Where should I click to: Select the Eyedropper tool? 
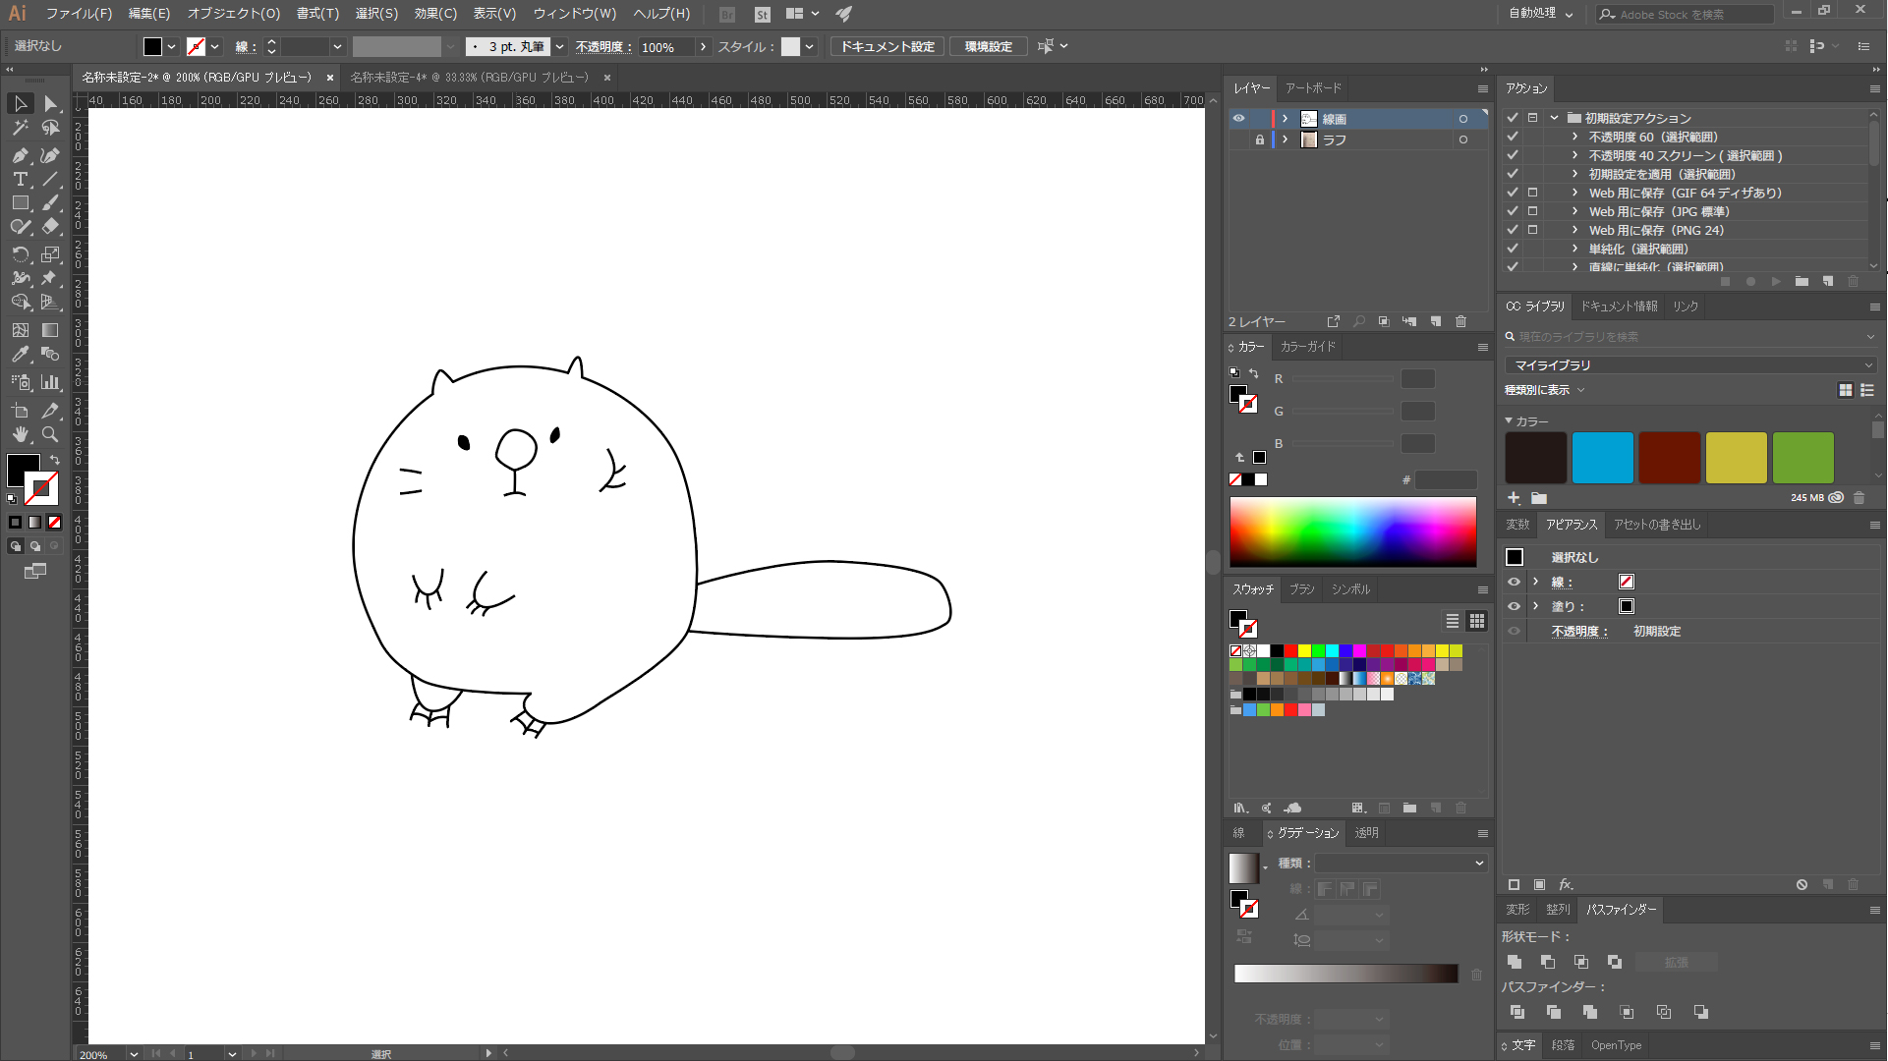pyautogui.click(x=20, y=355)
